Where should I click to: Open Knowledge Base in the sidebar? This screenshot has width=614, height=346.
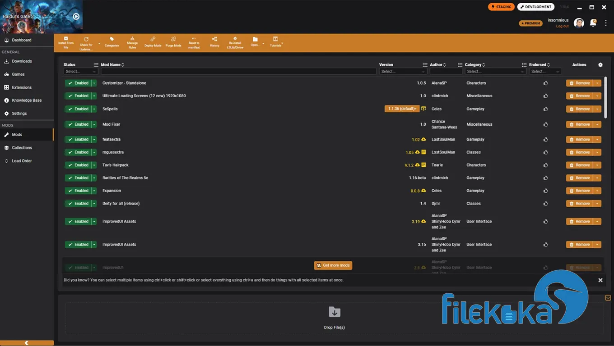[x=27, y=100]
